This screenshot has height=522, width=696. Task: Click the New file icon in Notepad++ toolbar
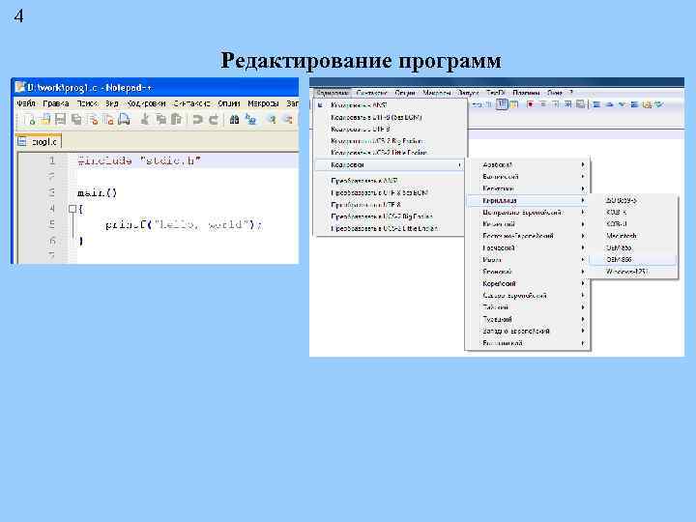[x=29, y=119]
